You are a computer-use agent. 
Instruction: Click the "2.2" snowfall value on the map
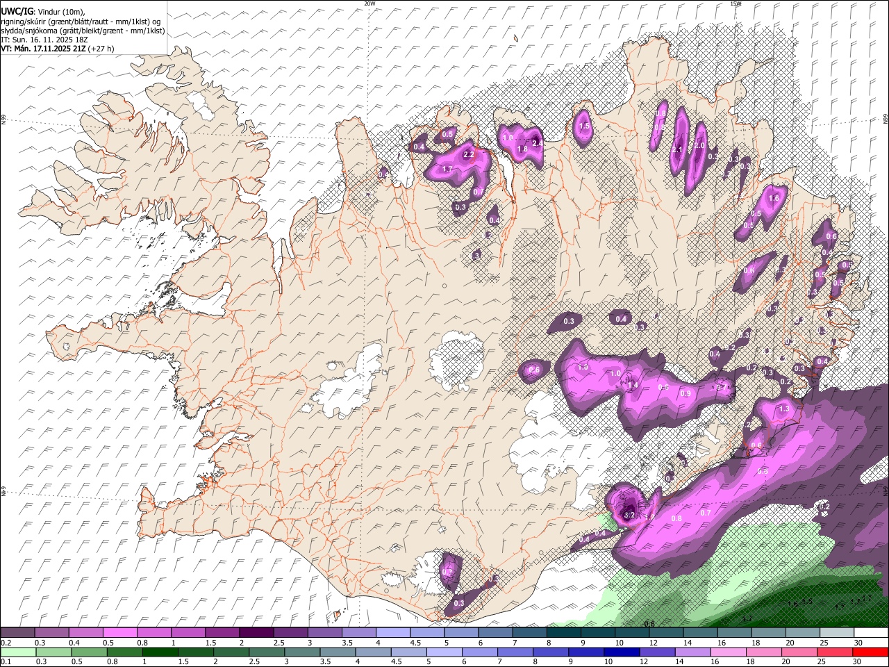468,154
